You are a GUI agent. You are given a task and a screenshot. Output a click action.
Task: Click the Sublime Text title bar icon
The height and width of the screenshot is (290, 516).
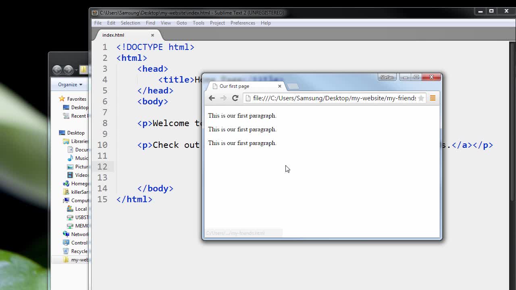pos(95,12)
